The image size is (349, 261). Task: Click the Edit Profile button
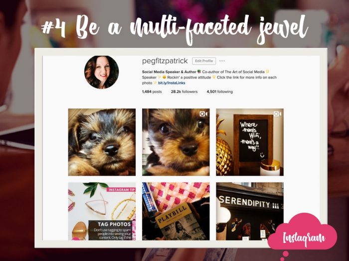pos(204,61)
